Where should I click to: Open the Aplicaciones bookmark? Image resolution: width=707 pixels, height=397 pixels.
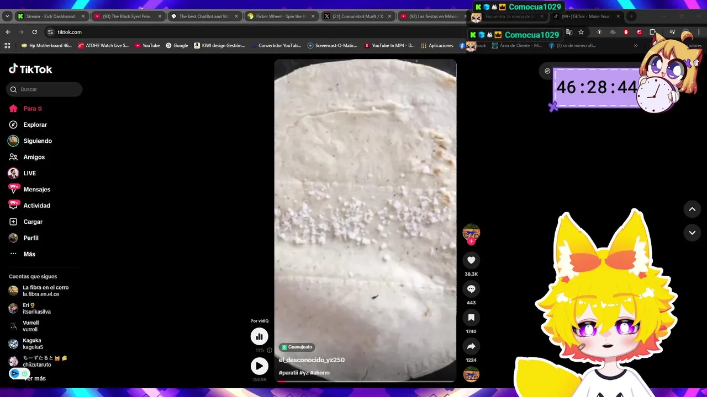437,46
